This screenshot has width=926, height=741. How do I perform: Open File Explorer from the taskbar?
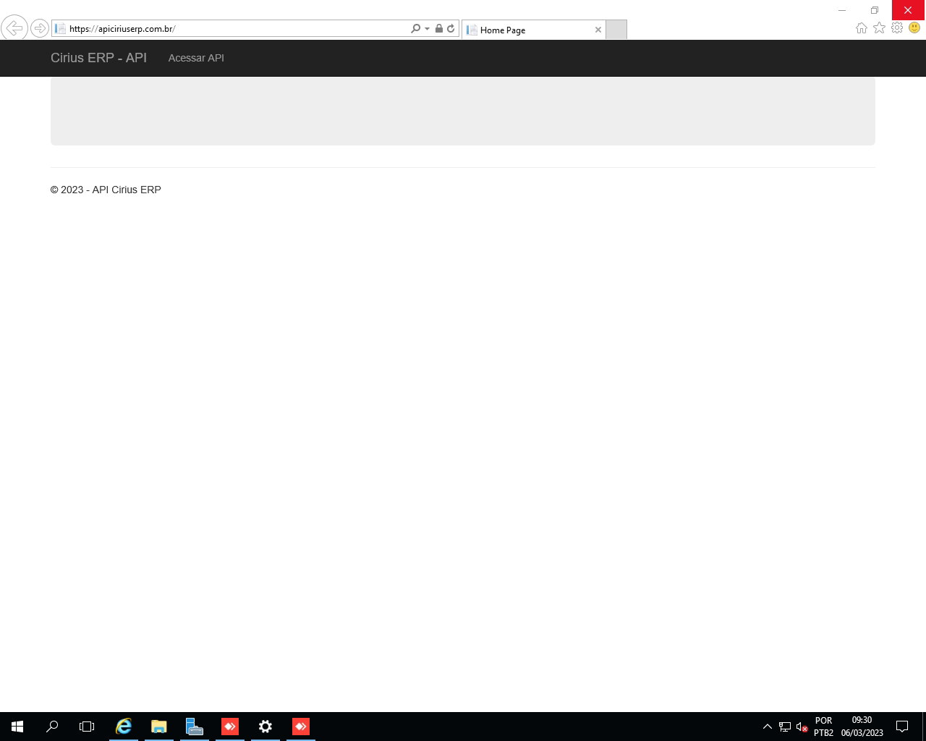pyautogui.click(x=158, y=727)
